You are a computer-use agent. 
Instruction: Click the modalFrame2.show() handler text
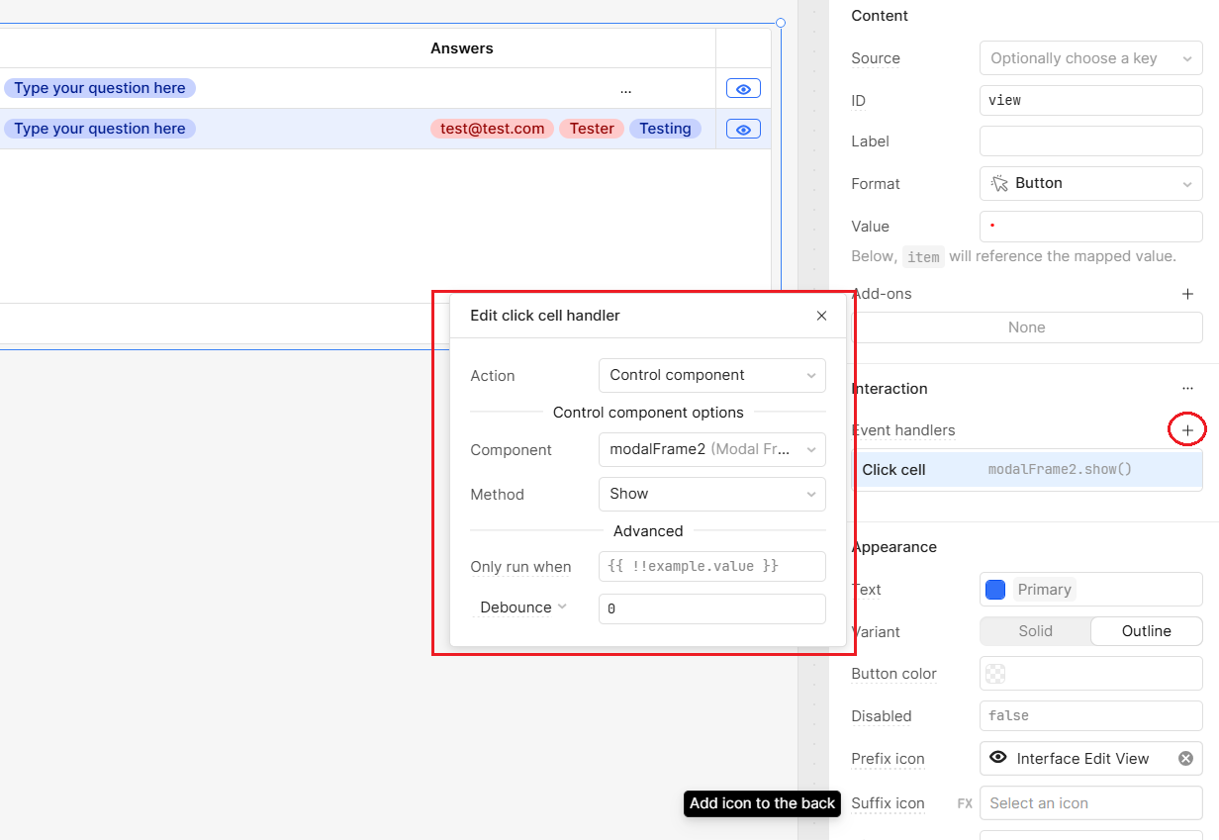click(x=1060, y=470)
